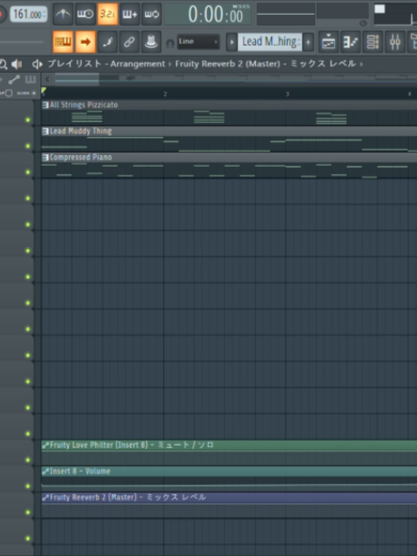Mute the All Strings Pizzicato track
Image resolution: width=417 pixels, height=556 pixels.
coord(27,120)
